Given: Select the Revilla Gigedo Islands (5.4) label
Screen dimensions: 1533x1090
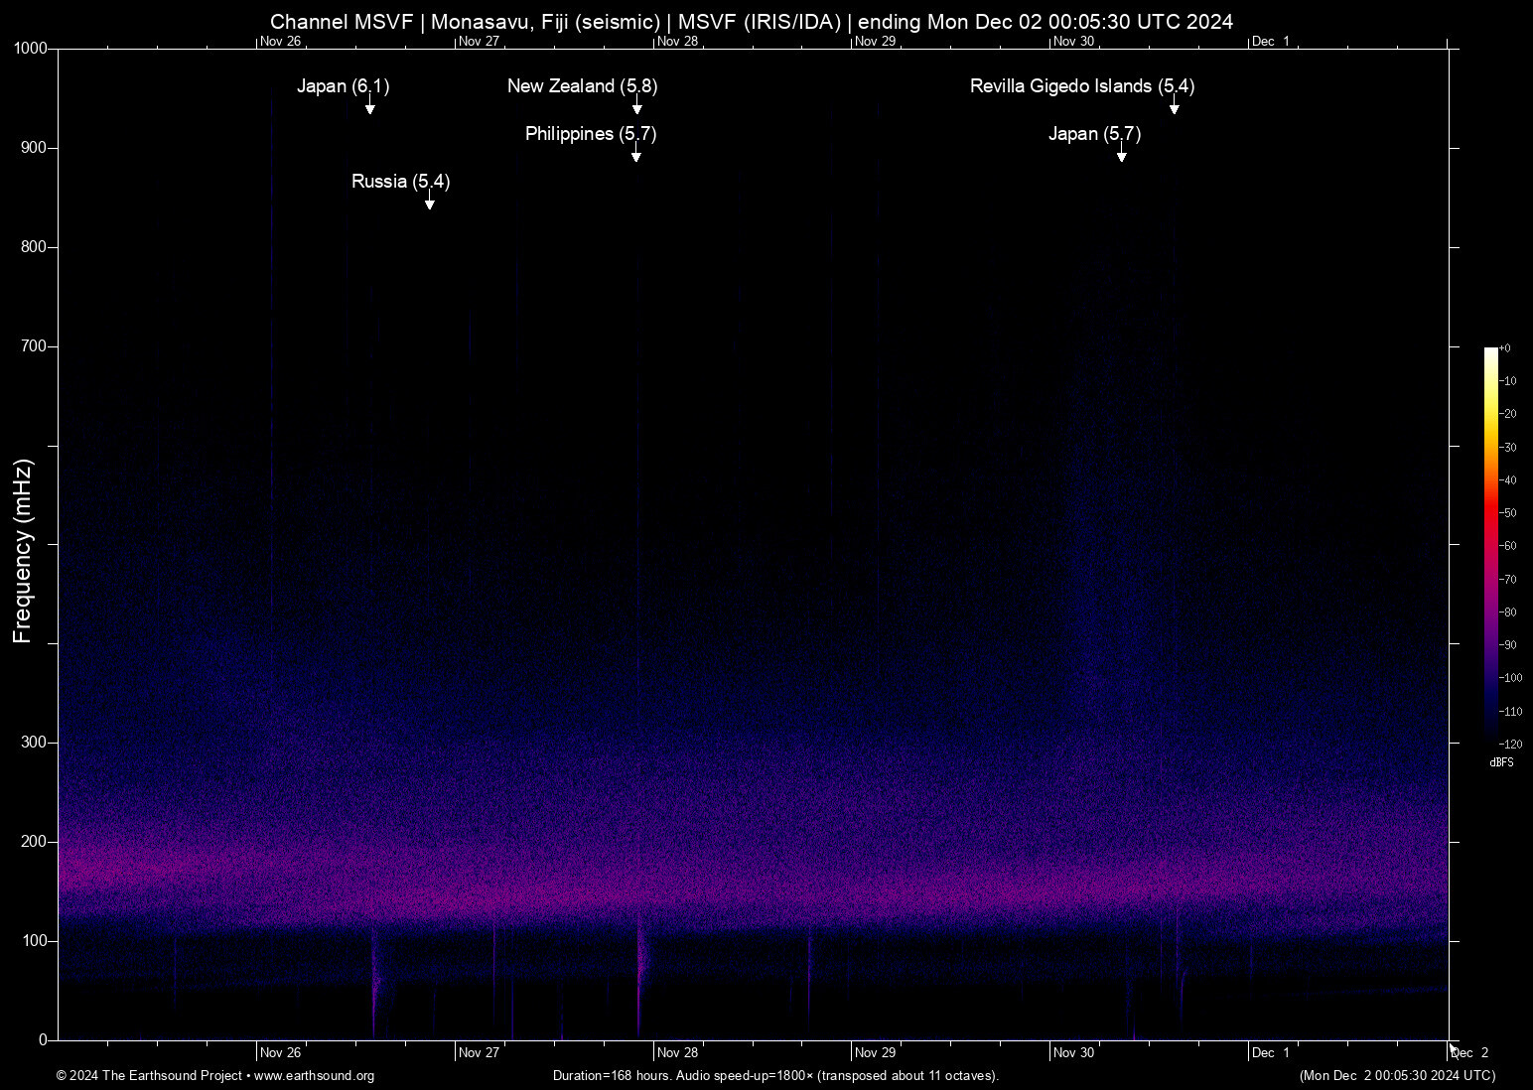Looking at the screenshot, I should [x=1082, y=86].
